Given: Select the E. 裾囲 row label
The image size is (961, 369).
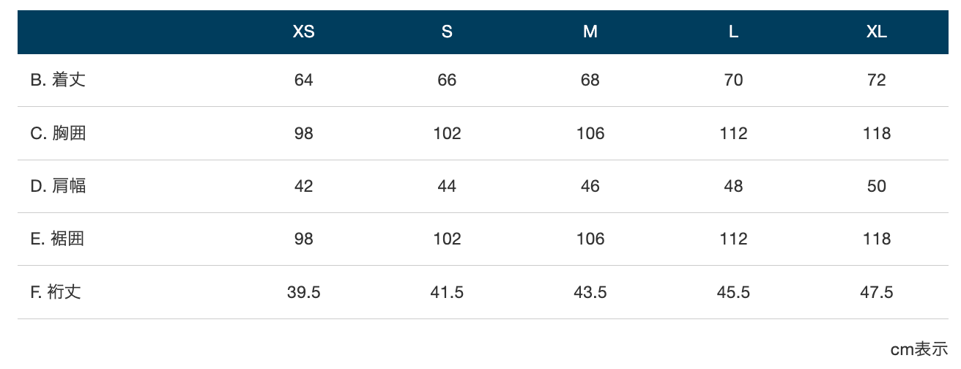Looking at the screenshot, I should (57, 239).
